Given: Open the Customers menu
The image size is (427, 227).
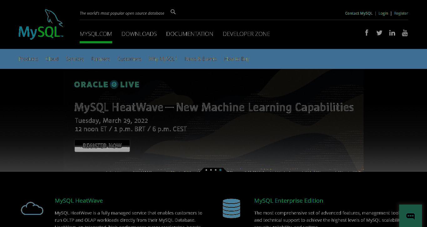Looking at the screenshot, I should coord(129,59).
